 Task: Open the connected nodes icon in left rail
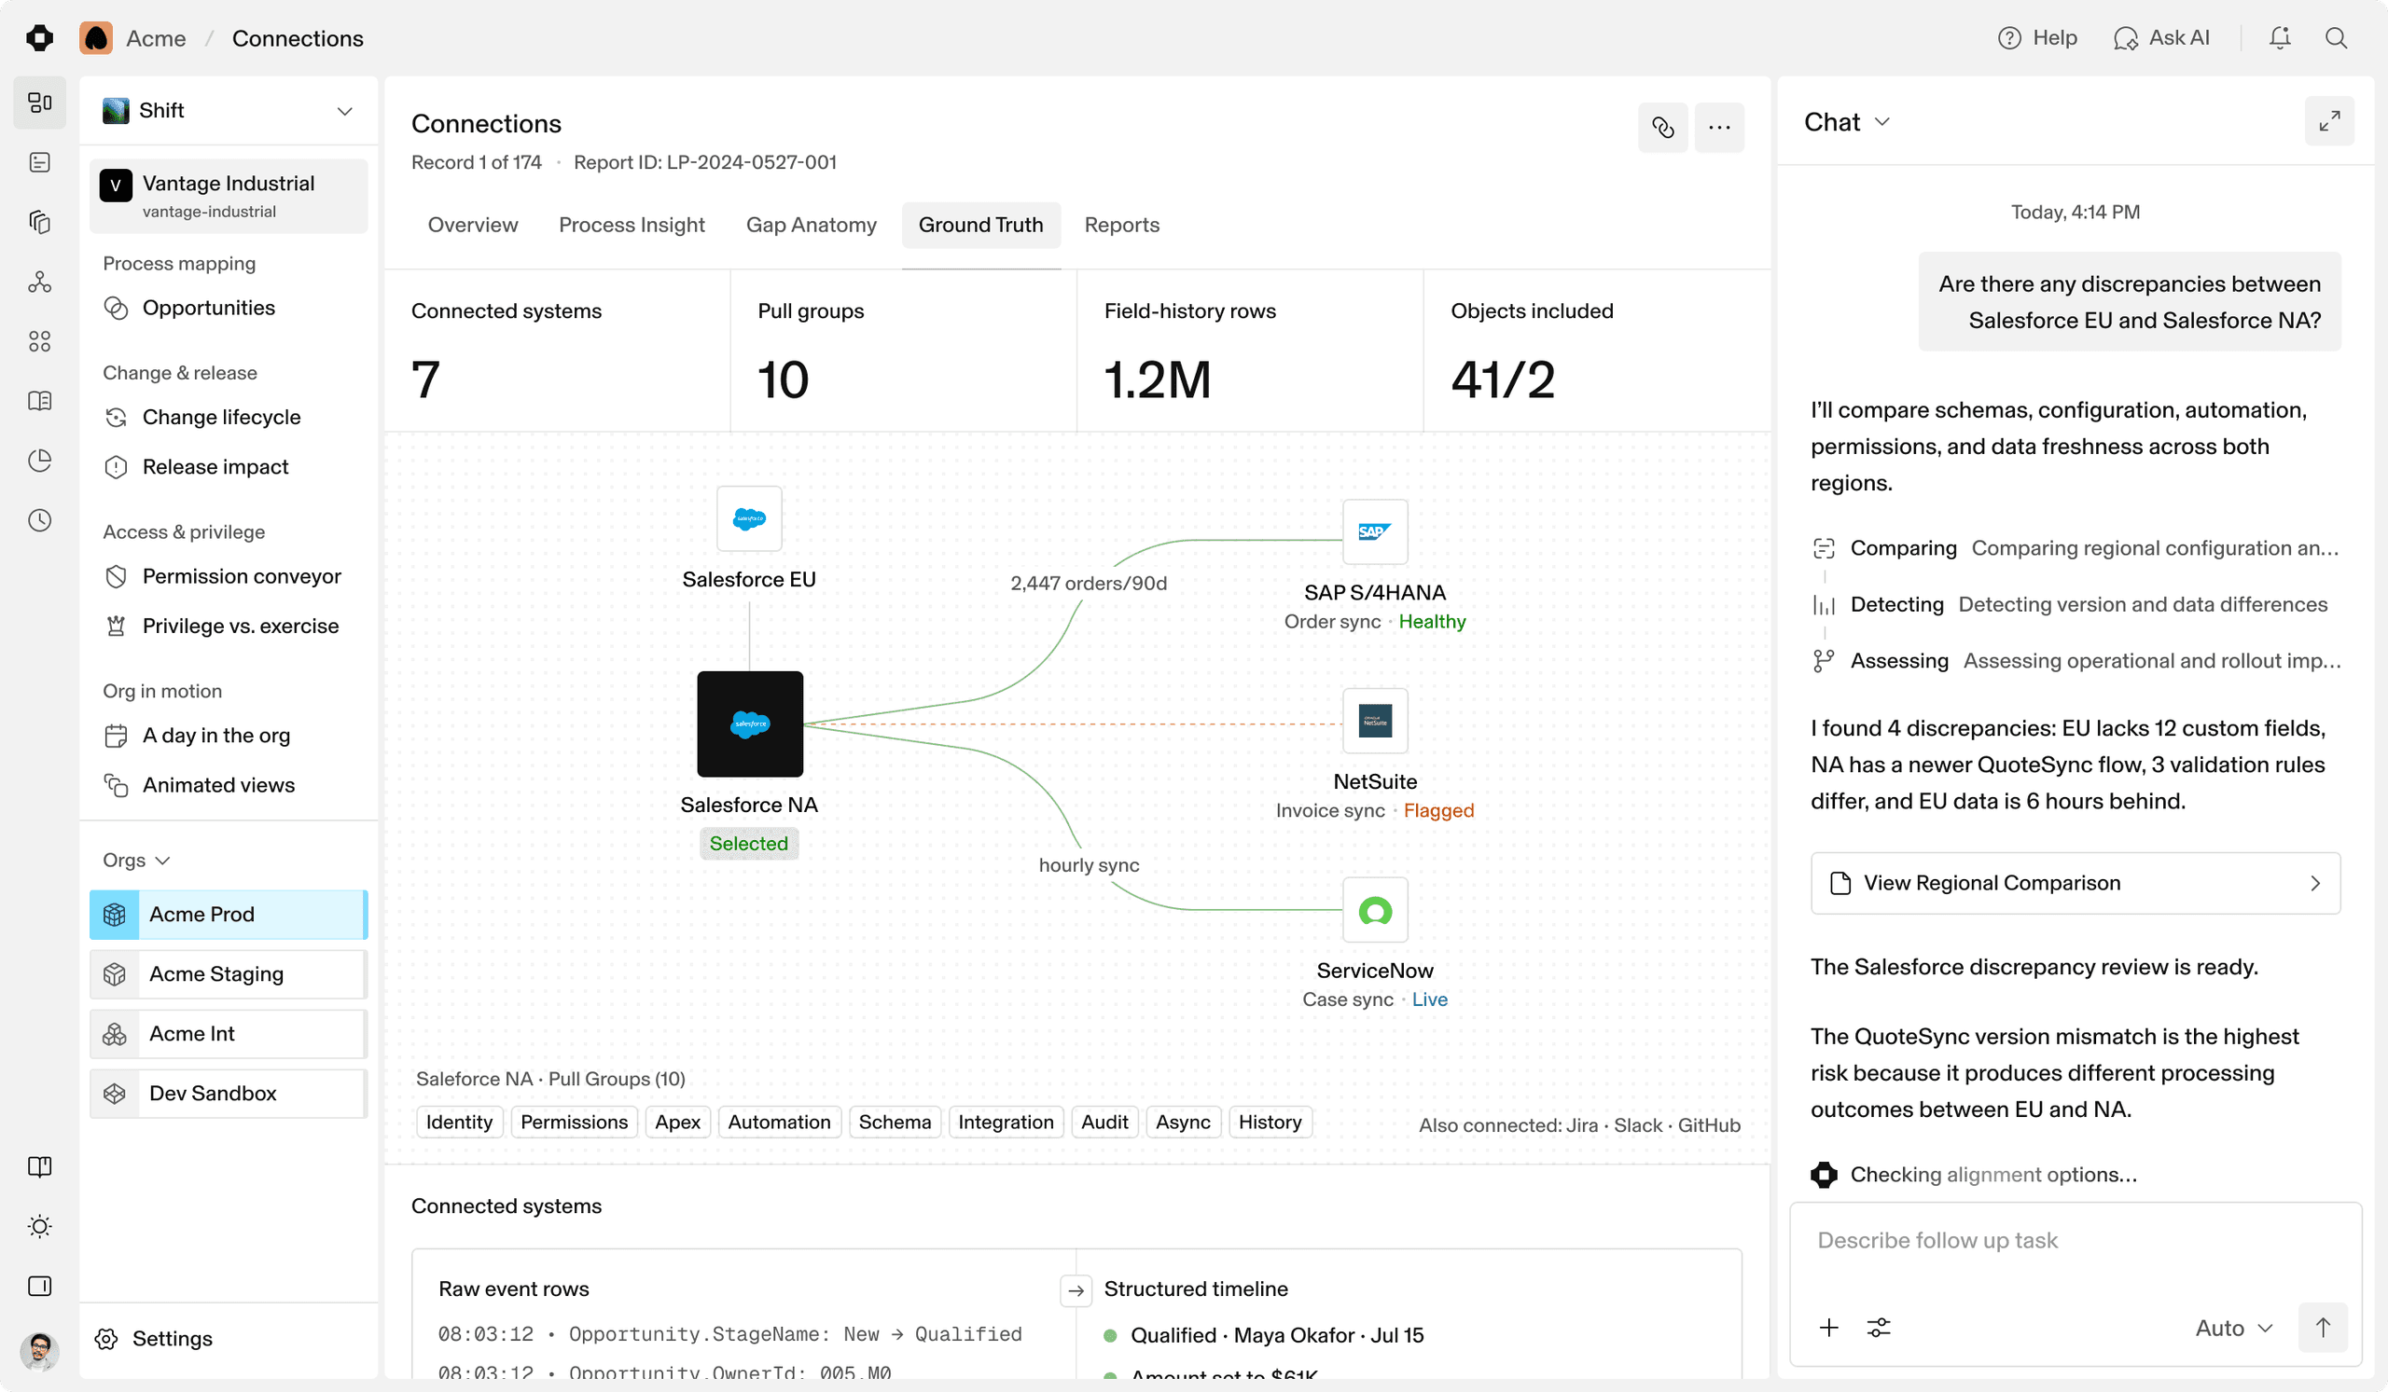pyautogui.click(x=40, y=282)
